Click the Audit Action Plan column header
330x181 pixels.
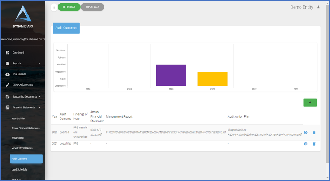point(239,117)
